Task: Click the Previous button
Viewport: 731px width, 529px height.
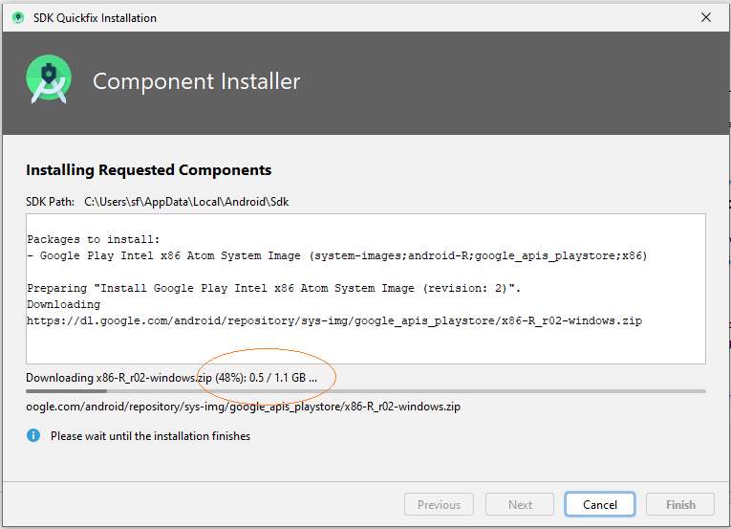Action: tap(439, 504)
